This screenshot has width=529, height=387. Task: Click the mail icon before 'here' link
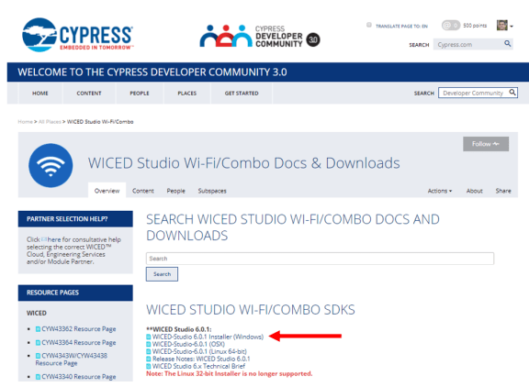pyautogui.click(x=43, y=239)
